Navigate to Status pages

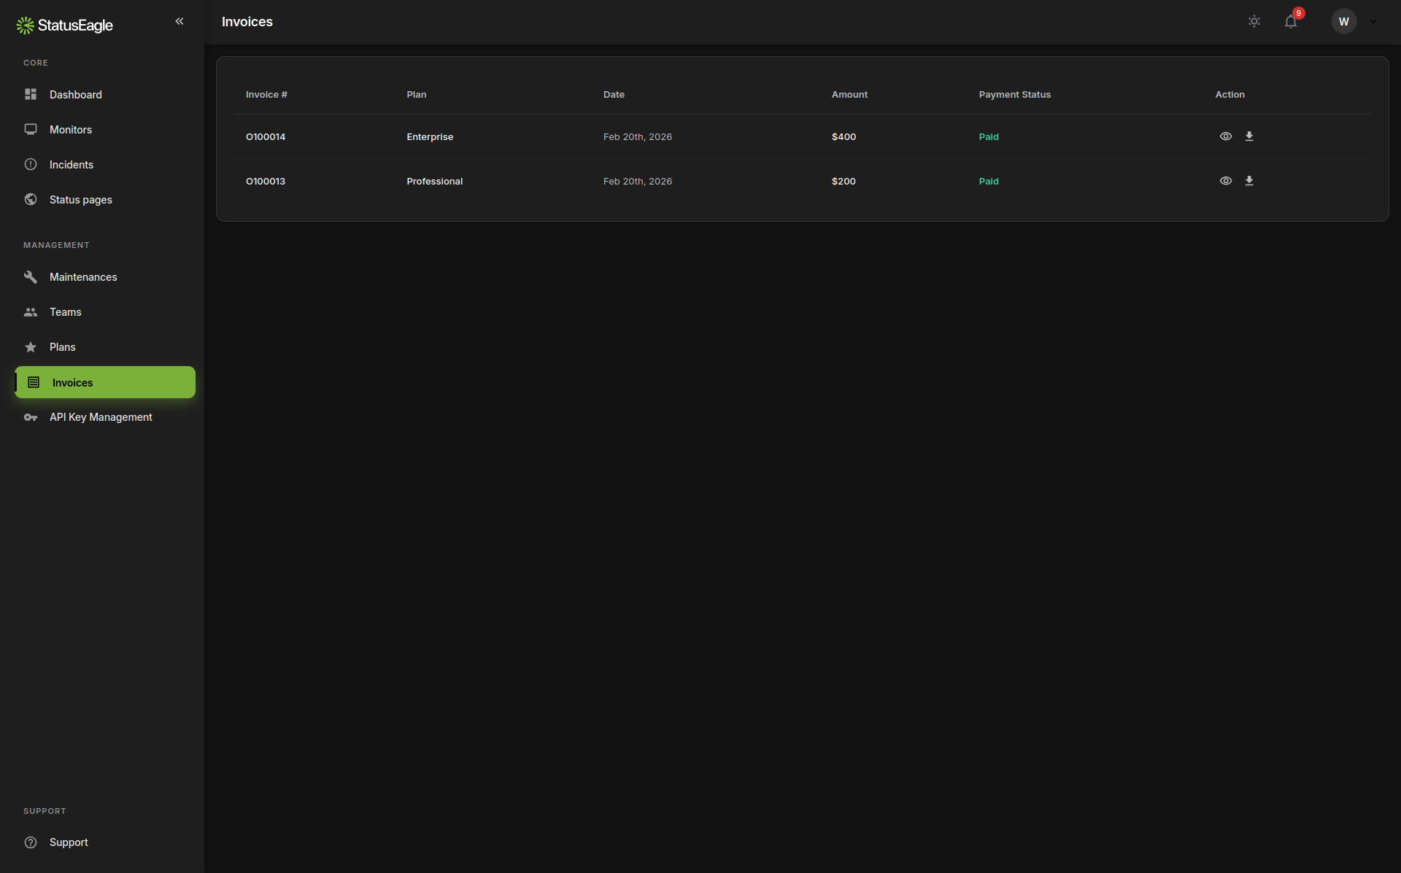point(80,199)
